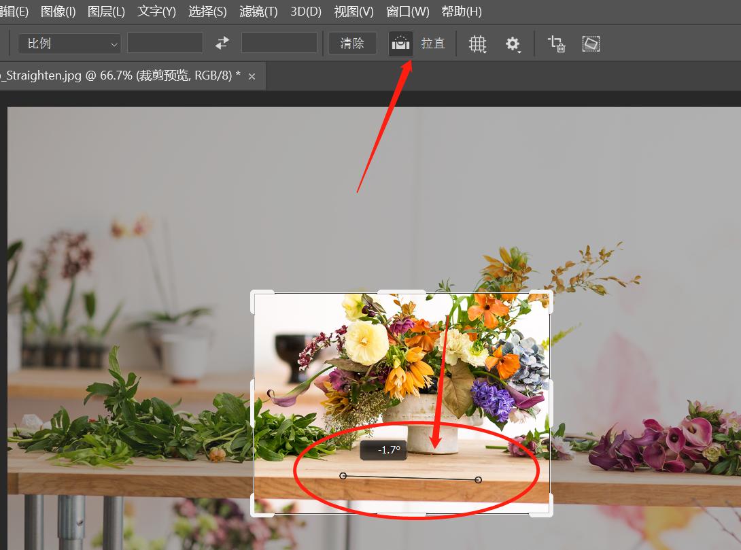
Task: Open the 滤镜 menu
Action: tap(258, 12)
